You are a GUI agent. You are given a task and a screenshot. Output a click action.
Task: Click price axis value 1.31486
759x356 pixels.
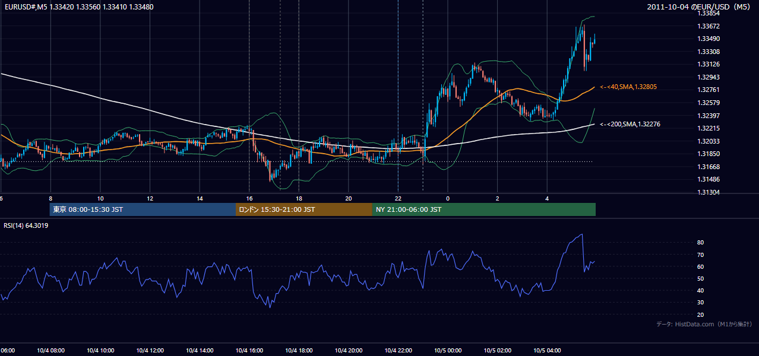709,180
